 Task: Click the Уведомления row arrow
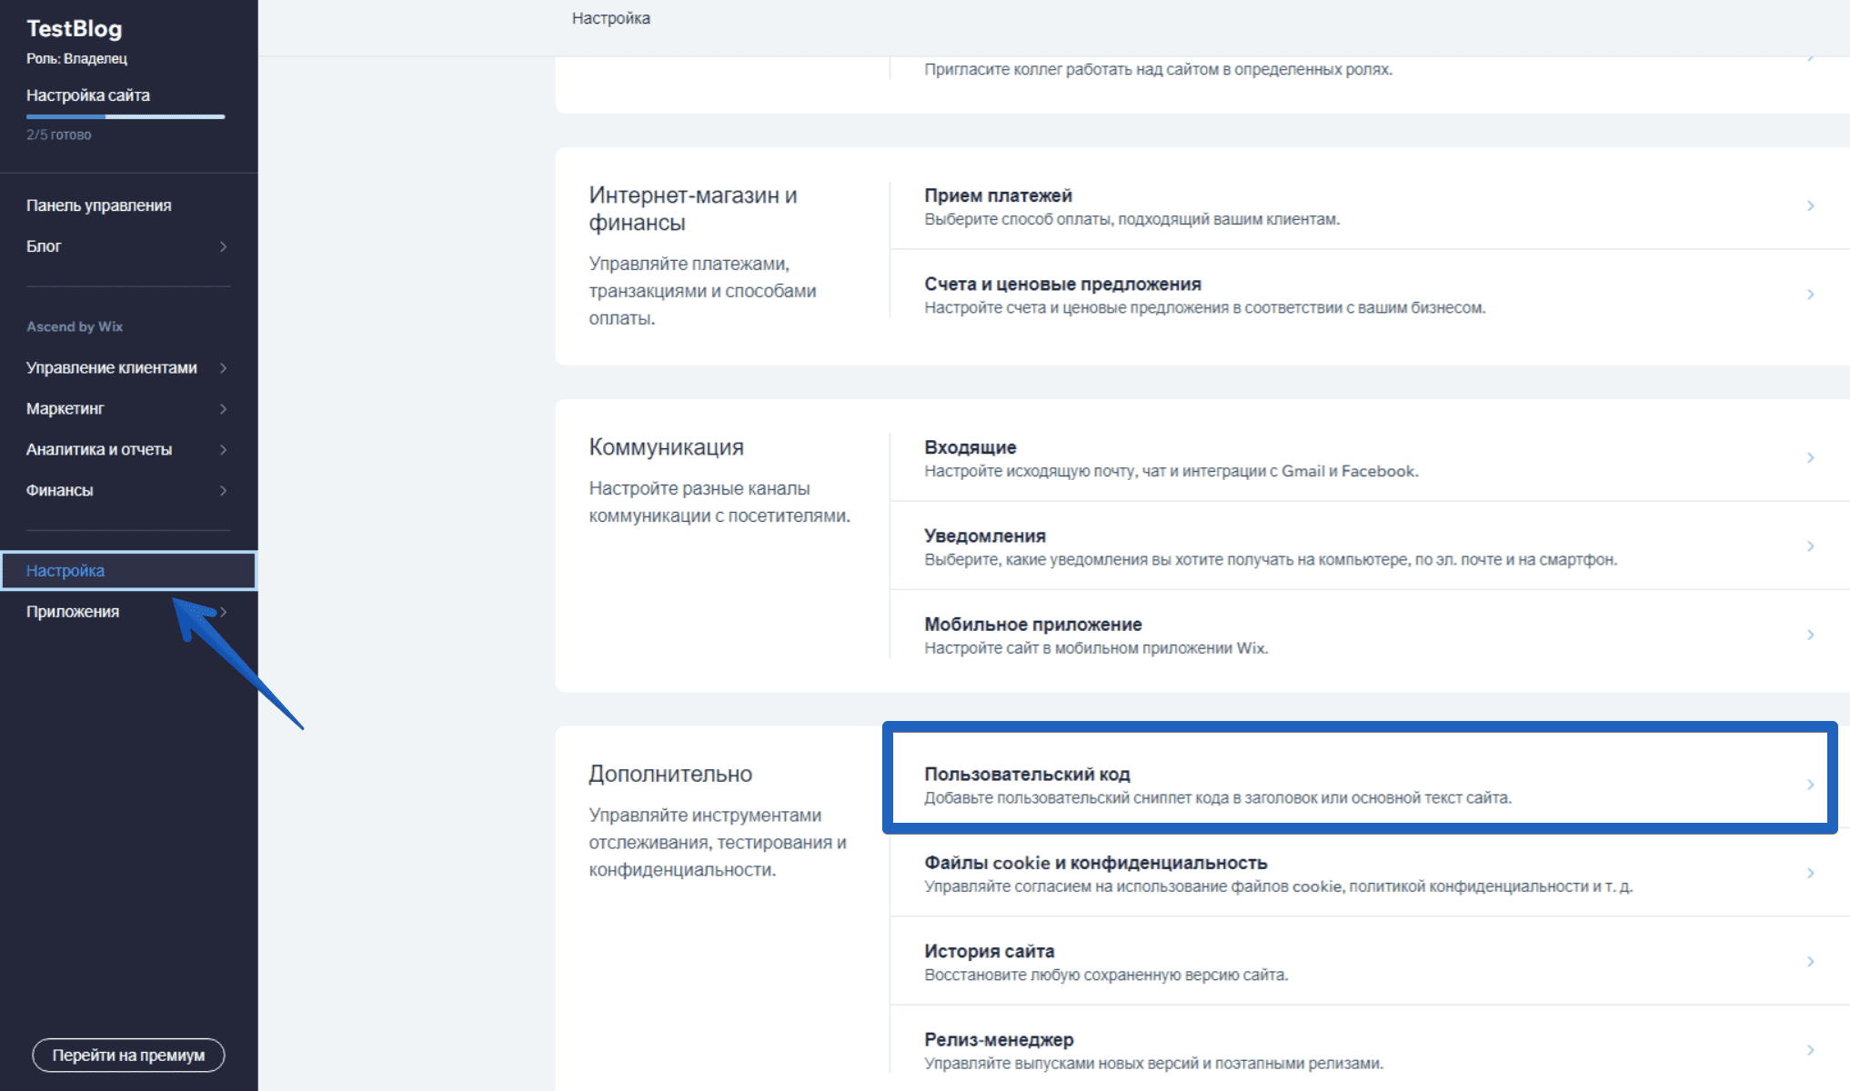[x=1810, y=546]
